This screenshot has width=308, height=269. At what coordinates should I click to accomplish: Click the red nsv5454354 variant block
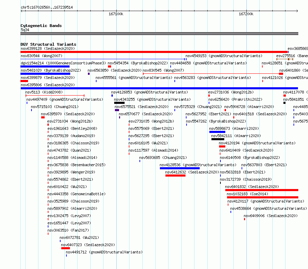pyautogui.click(x=110, y=66)
